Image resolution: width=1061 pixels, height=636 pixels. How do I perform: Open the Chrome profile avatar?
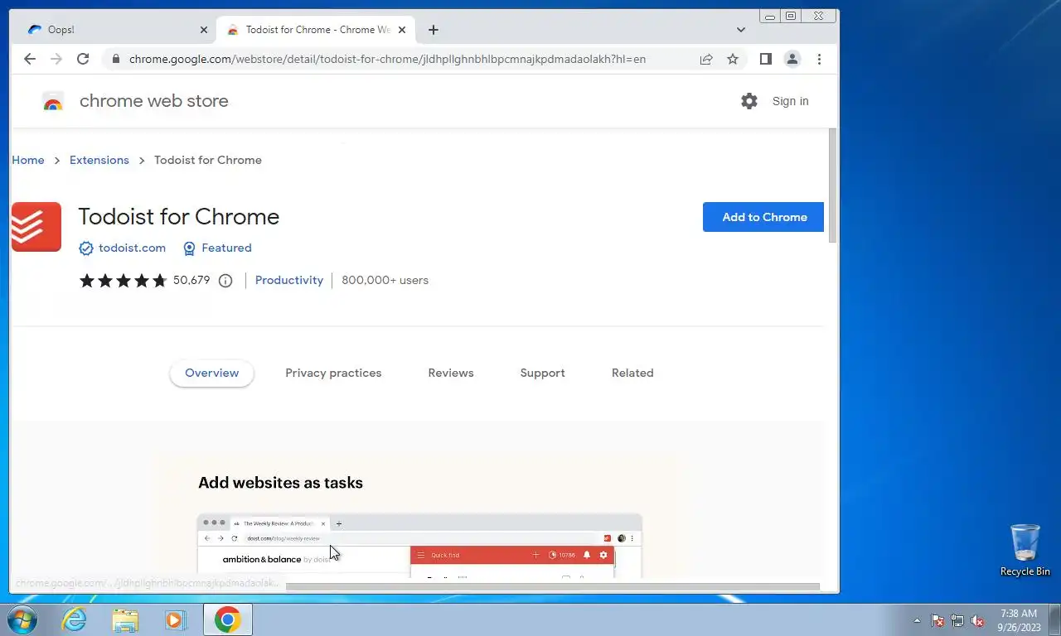792,59
